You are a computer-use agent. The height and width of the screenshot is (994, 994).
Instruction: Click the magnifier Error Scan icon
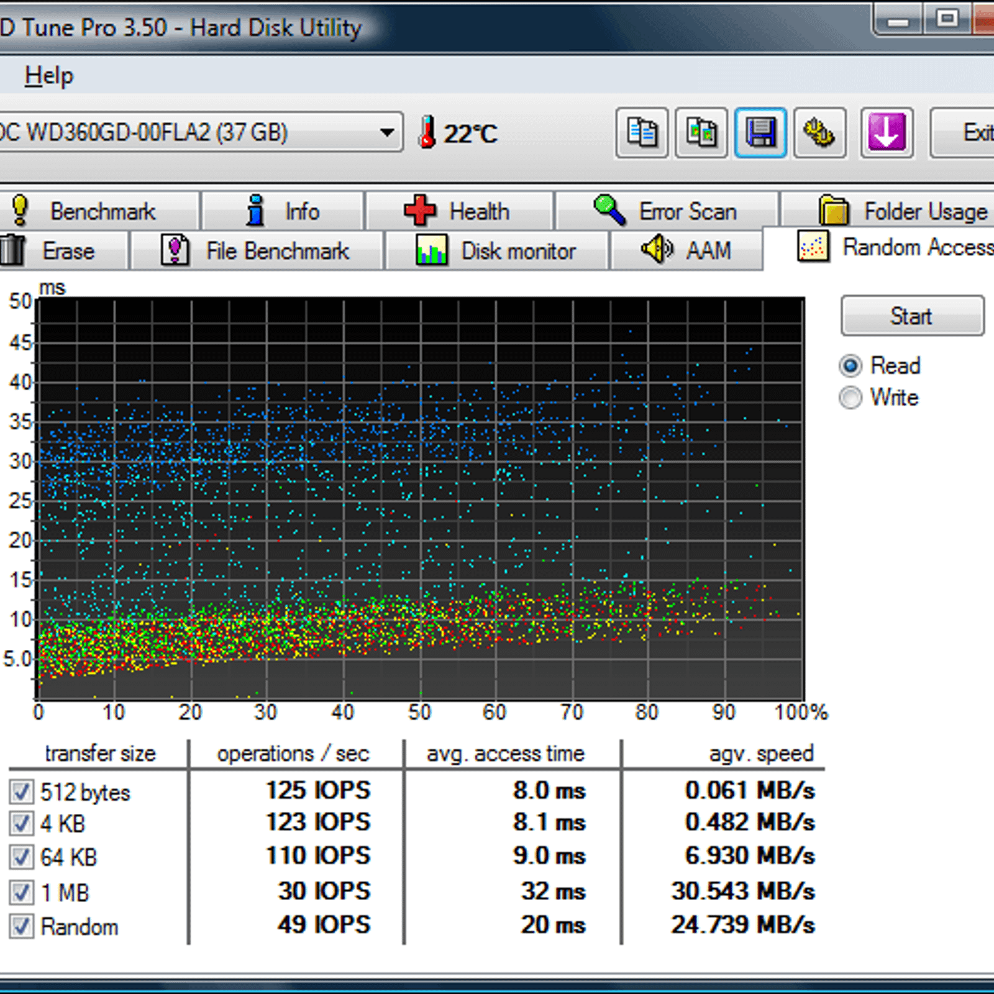pyautogui.click(x=609, y=210)
